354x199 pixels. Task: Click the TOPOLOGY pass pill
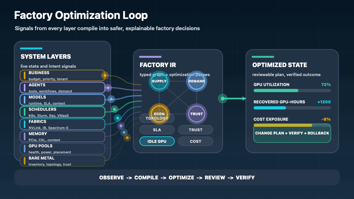coord(157,118)
